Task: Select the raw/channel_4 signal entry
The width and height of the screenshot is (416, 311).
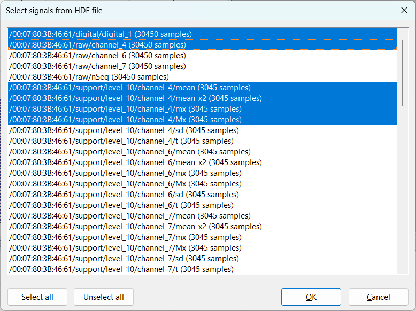Action: (97, 45)
